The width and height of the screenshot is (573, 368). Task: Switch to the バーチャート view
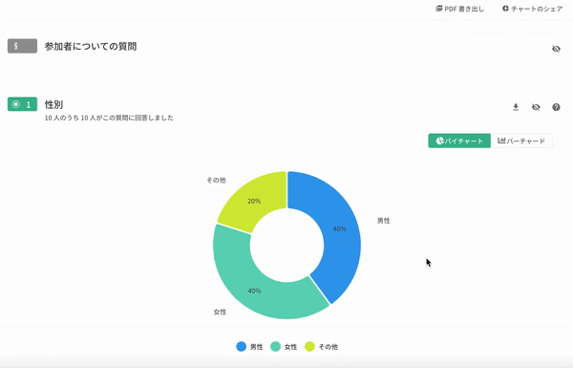(x=521, y=141)
